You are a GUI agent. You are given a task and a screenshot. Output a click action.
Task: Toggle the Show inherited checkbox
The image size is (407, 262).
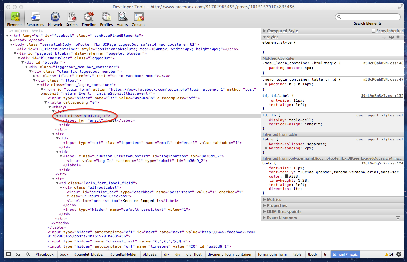click(x=373, y=31)
